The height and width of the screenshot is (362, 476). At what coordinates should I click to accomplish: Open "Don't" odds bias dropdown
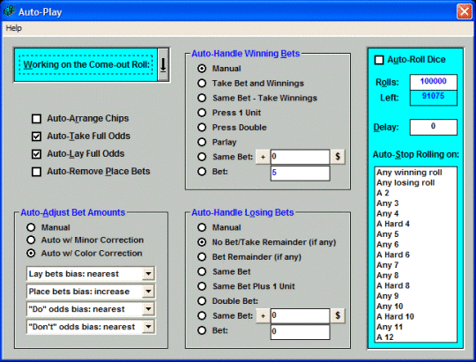[148, 327]
